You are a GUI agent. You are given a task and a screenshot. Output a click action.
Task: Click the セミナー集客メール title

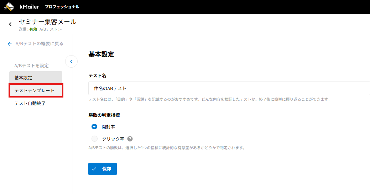click(x=47, y=22)
